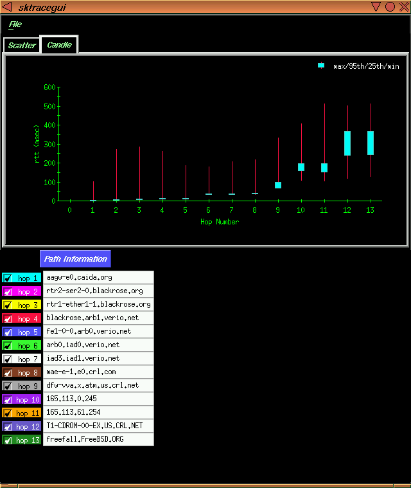Click the candle box at hop 9
The width and height of the screenshot is (411, 488).
(278, 185)
